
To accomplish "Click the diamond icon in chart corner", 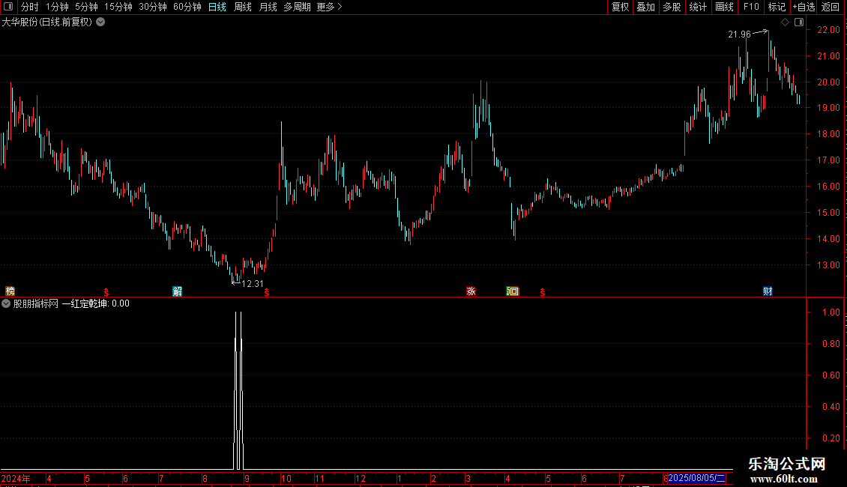I will pyautogui.click(x=785, y=22).
